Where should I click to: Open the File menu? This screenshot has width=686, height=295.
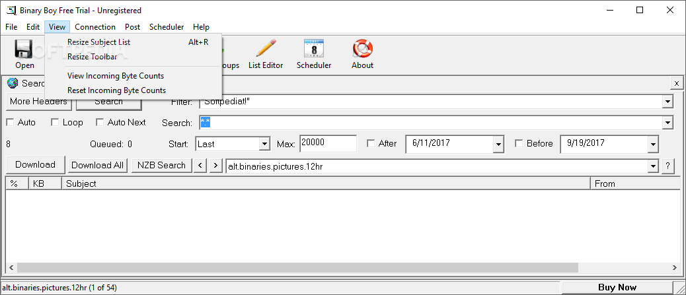click(11, 27)
